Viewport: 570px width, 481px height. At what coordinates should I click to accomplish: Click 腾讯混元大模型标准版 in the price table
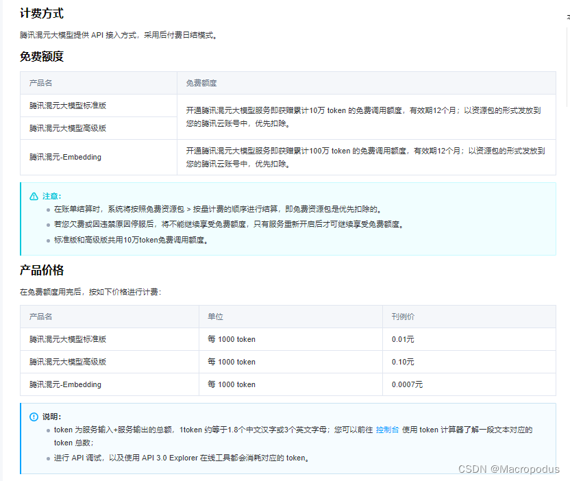click(x=68, y=339)
